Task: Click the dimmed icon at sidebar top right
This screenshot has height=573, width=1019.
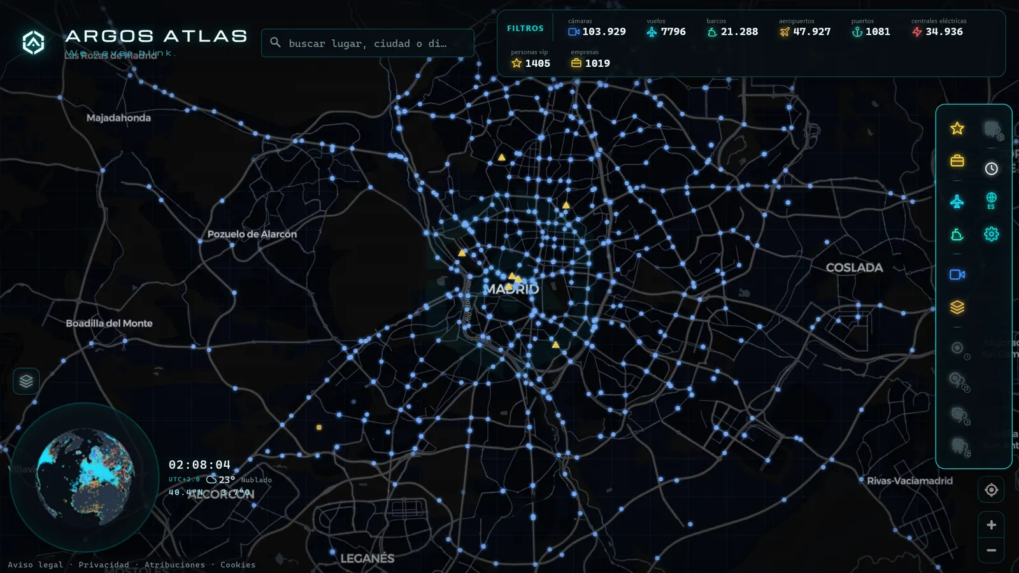Action: pyautogui.click(x=993, y=130)
